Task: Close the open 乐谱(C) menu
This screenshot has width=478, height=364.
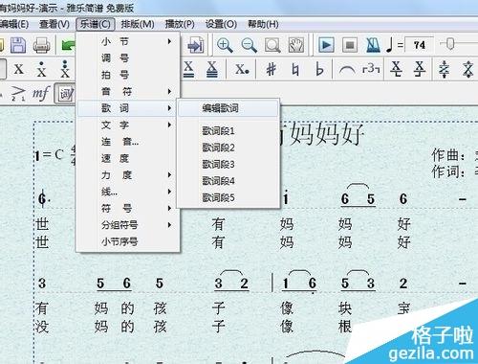Action: tap(96, 24)
